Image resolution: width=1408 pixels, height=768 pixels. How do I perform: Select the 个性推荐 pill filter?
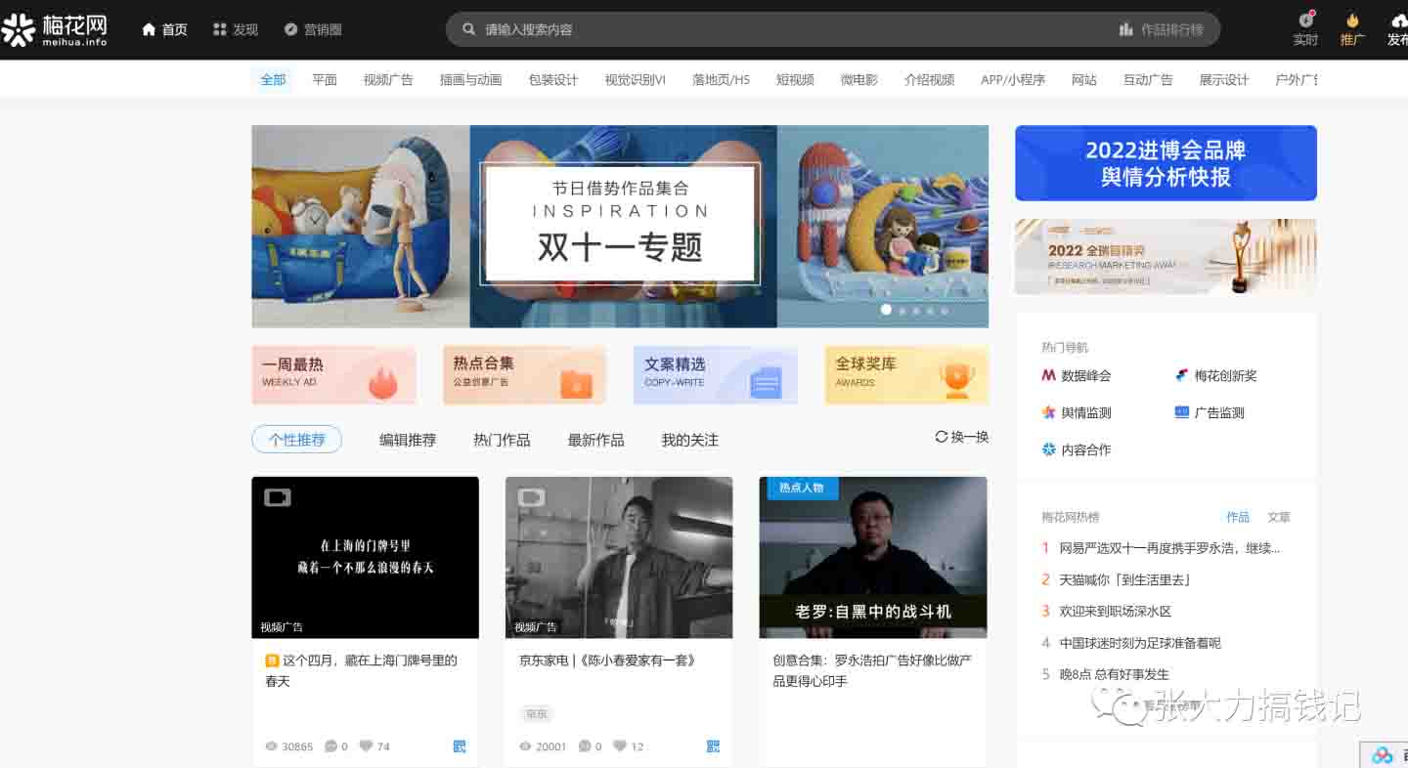click(296, 440)
